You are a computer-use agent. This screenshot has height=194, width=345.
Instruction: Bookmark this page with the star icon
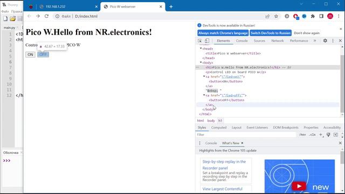(276, 16)
